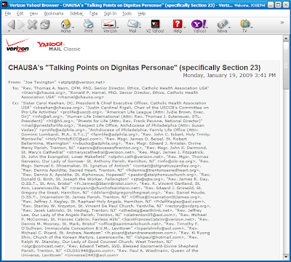The image size is (291, 262).
Task: Open the browser Help menu
Action: [142, 14]
